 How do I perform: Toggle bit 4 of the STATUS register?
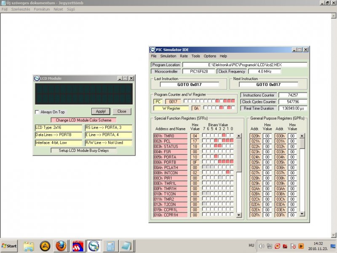(216, 146)
